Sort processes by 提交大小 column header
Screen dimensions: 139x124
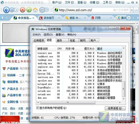point(88,49)
